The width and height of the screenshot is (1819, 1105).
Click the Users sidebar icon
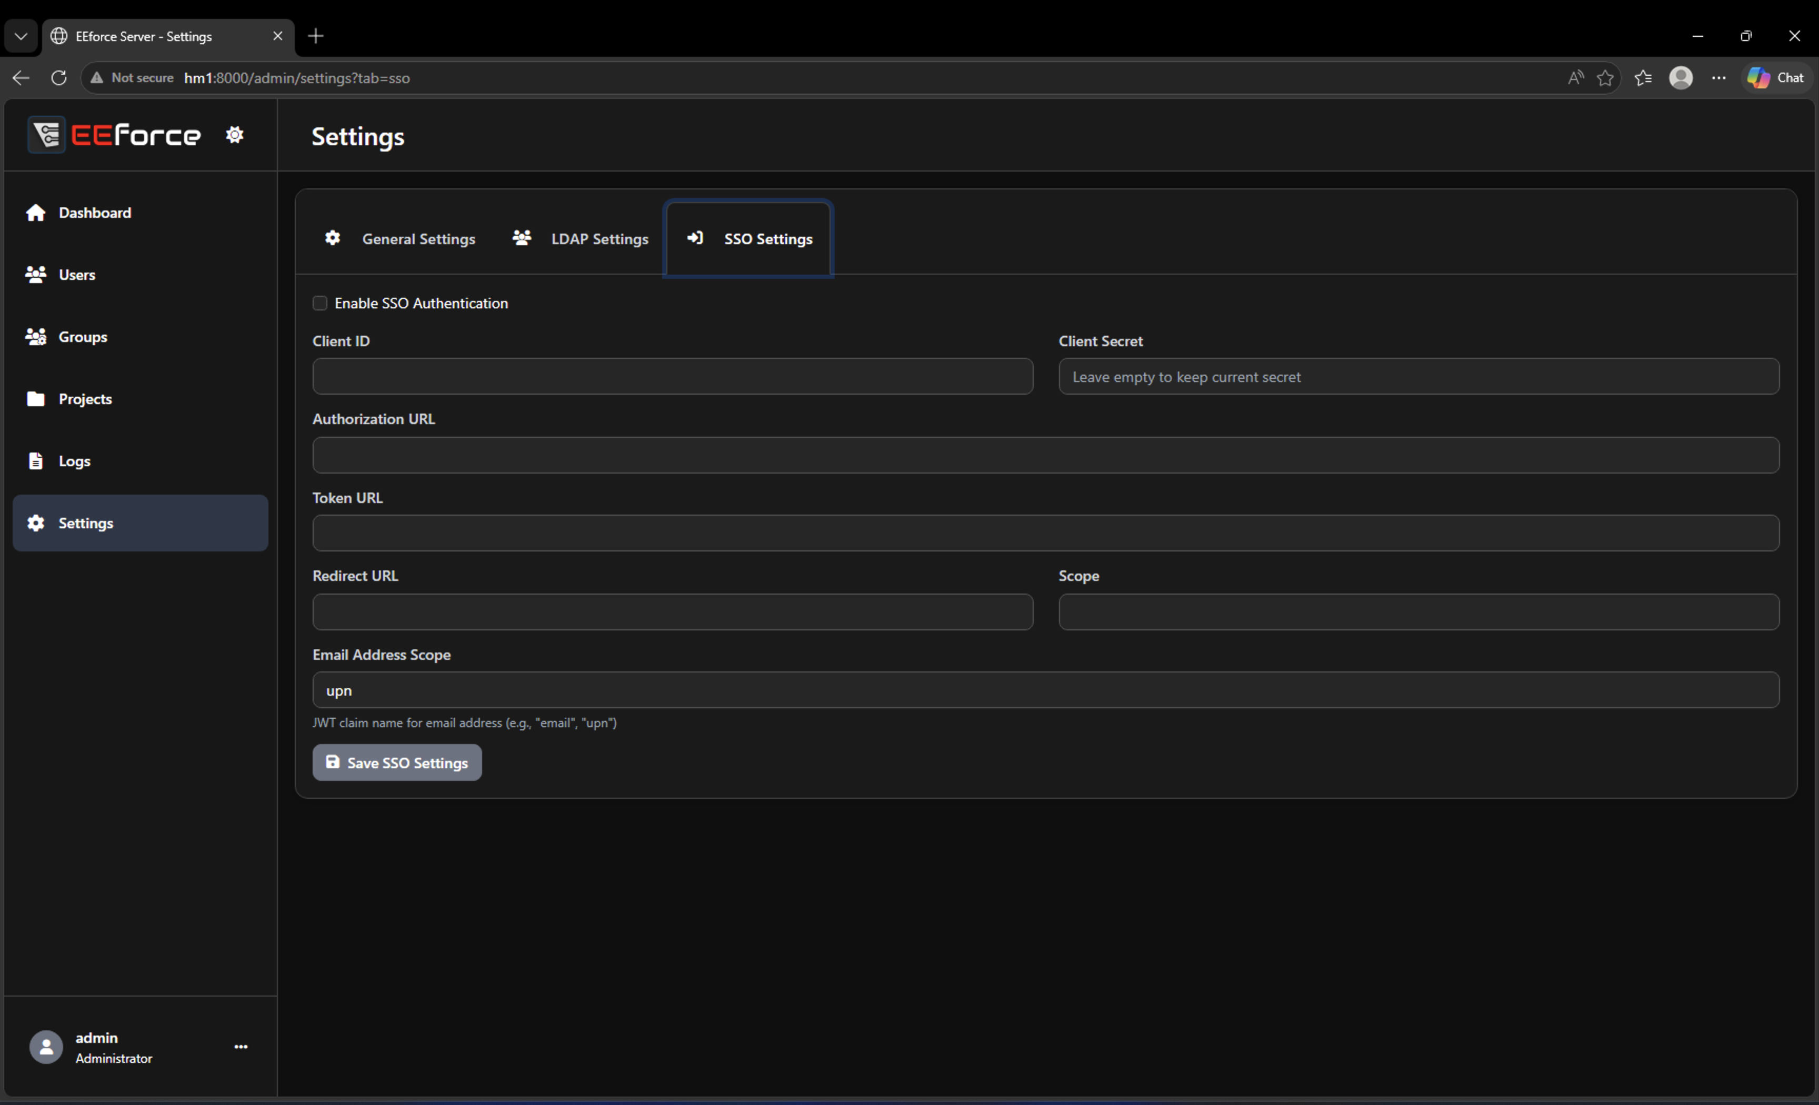[35, 275]
